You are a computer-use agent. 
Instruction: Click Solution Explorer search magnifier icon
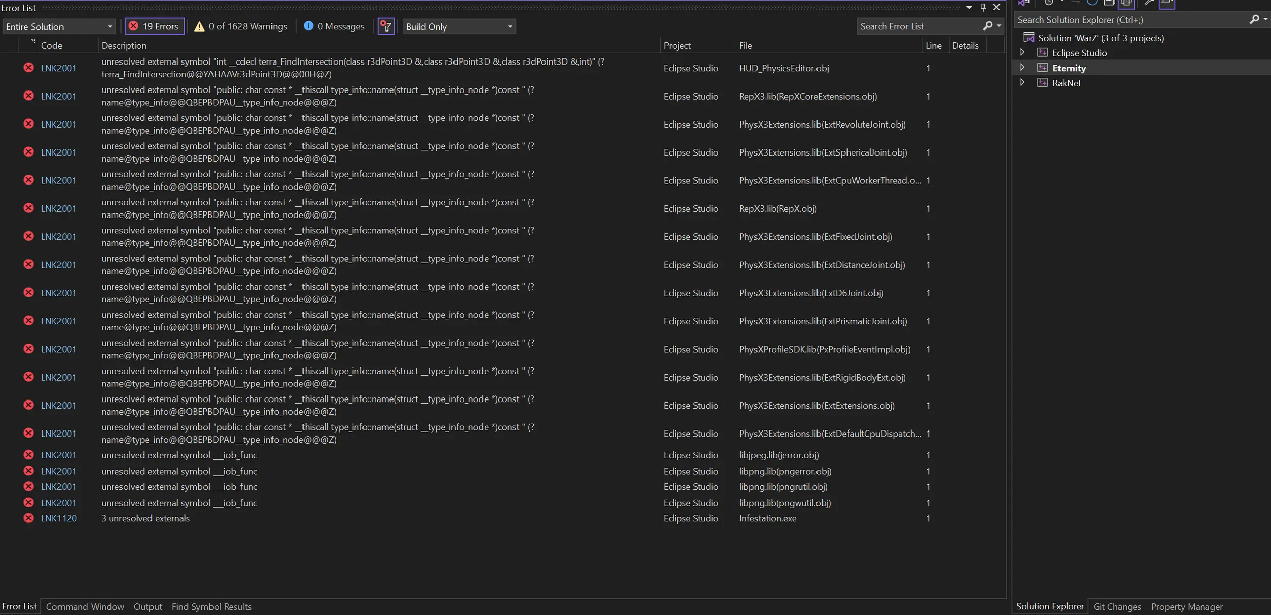[x=1254, y=19]
